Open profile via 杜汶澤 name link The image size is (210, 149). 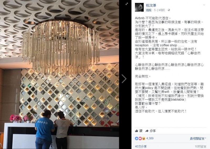[x=151, y=6]
